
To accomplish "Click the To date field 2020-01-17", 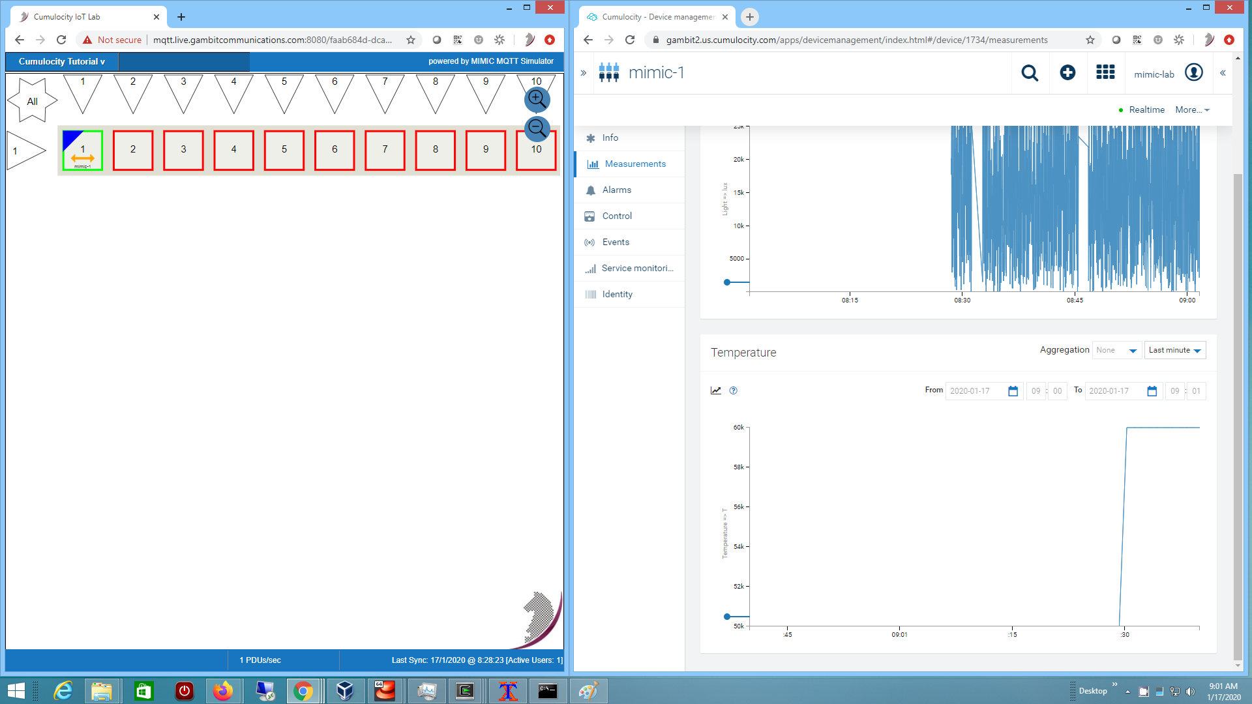I will 1115,391.
